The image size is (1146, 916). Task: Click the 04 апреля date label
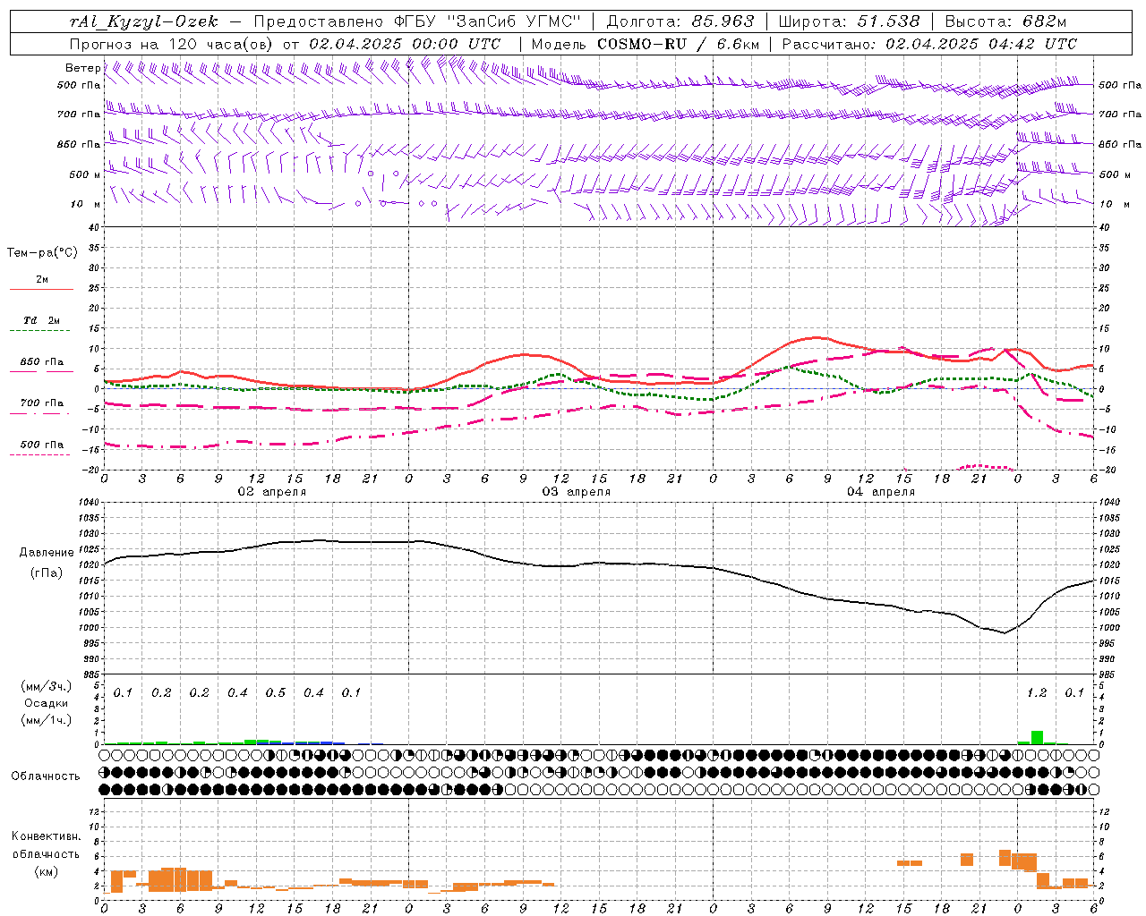[880, 492]
